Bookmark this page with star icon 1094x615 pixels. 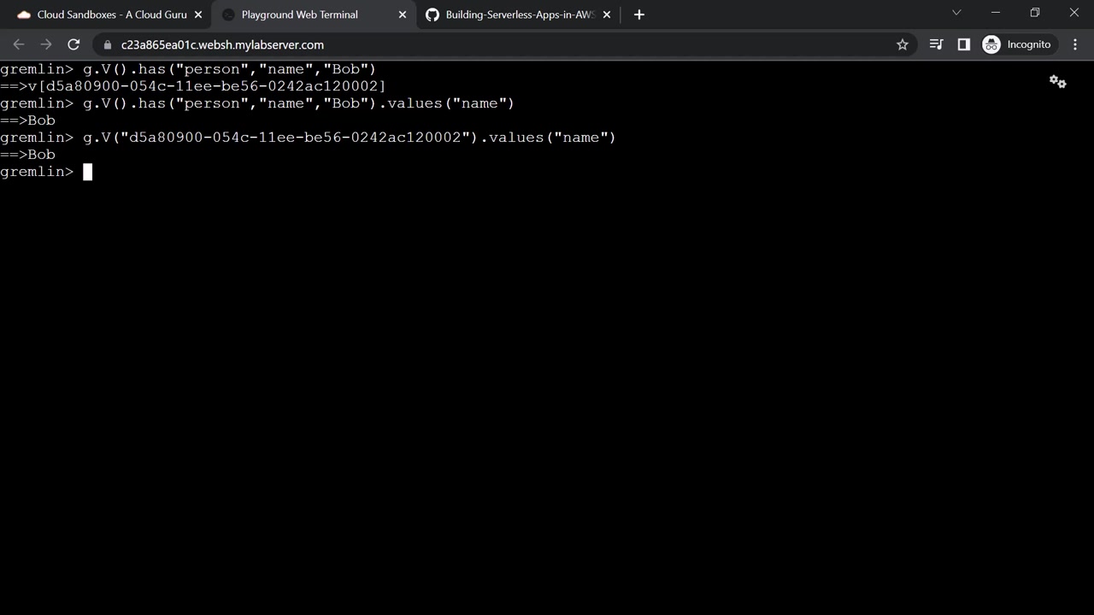pos(903,44)
